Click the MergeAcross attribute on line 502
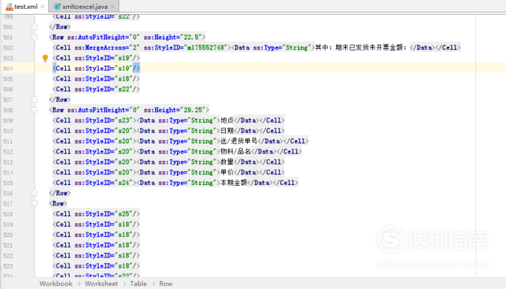 107,48
